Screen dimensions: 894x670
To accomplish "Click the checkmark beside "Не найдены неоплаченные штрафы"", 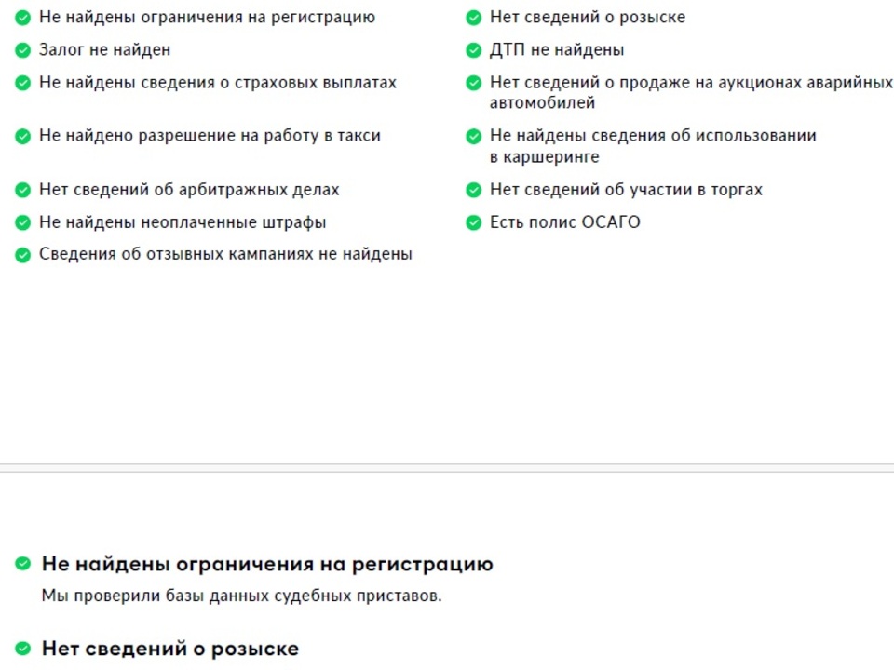I will [23, 223].
